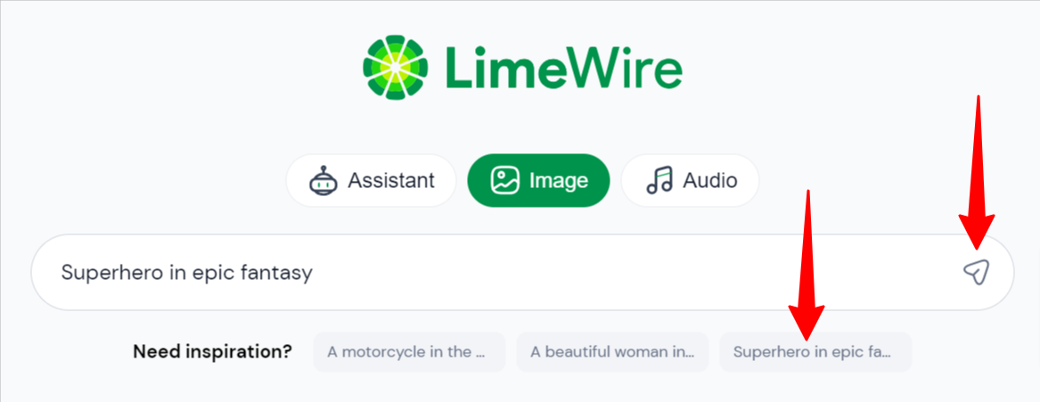Click the robot icon on Assistant
The width and height of the screenshot is (1040, 402).
click(323, 181)
